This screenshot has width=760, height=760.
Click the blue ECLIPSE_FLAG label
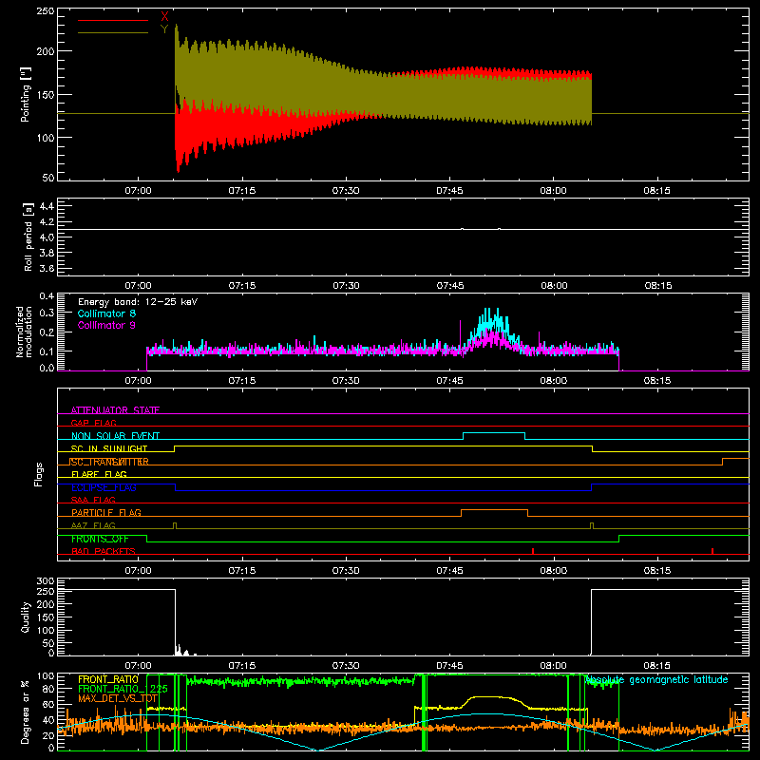104,487
